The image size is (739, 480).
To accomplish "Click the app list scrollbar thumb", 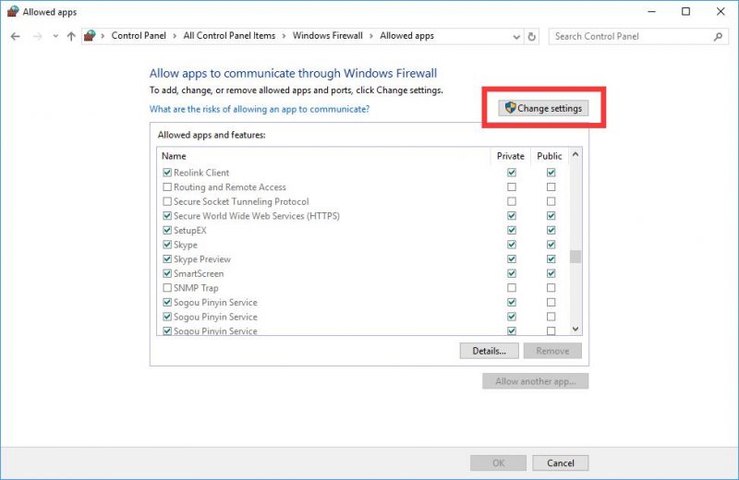I will (575, 258).
